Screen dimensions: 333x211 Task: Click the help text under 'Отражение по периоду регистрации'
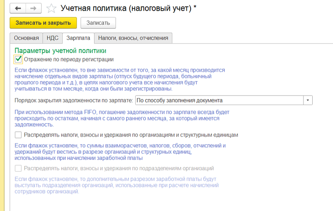click(120, 80)
